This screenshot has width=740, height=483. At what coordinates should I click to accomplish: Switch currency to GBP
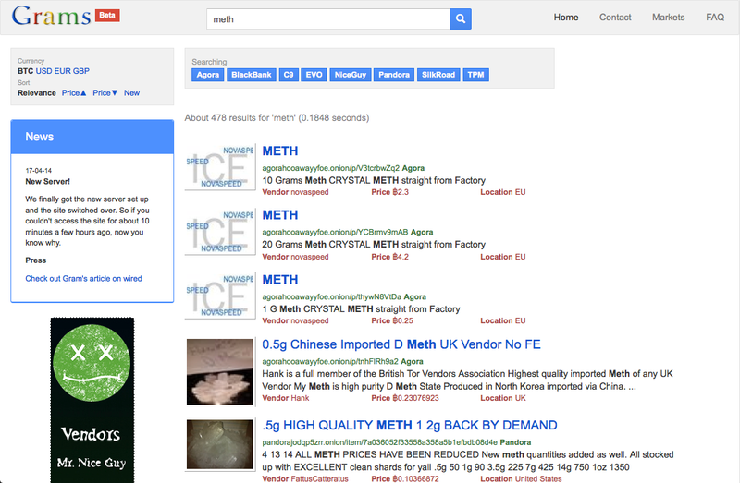[x=81, y=71]
